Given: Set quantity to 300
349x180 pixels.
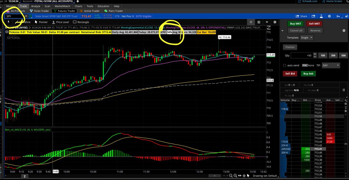Looking at the screenshot, I should tap(333, 55).
